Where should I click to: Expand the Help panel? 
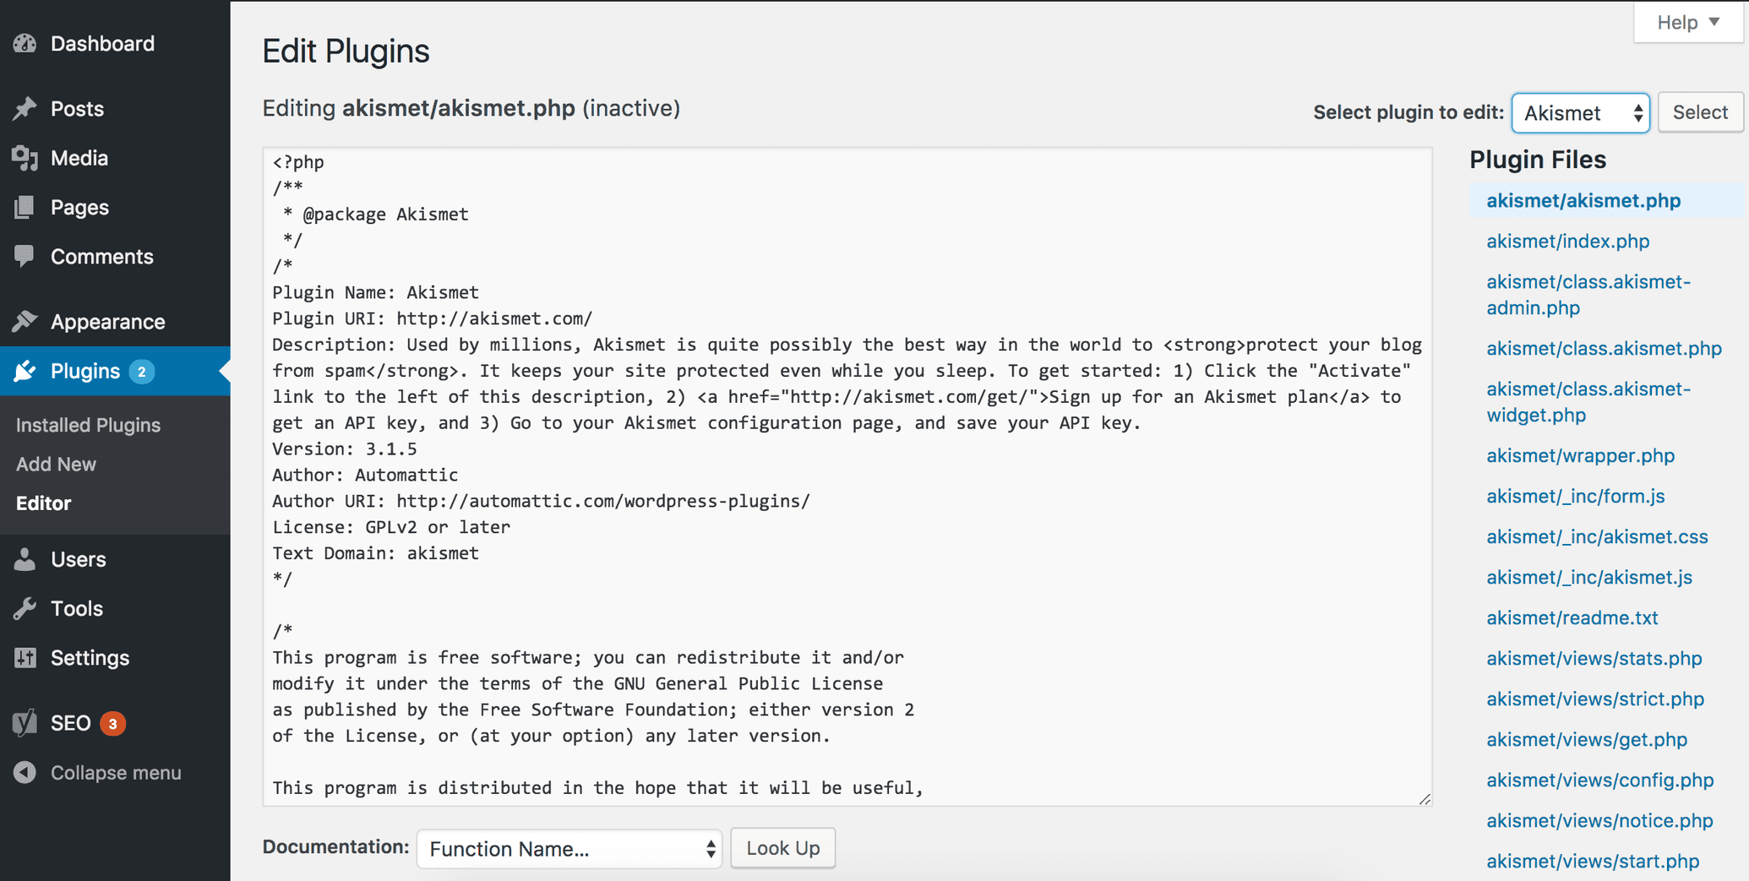1686,22
